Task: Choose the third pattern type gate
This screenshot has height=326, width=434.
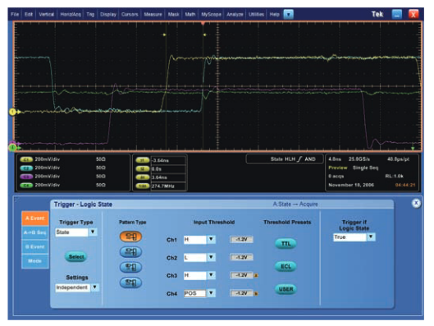Action: coord(130,267)
